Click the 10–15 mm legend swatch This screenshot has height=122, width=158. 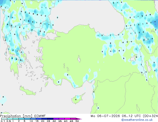[33, 119]
